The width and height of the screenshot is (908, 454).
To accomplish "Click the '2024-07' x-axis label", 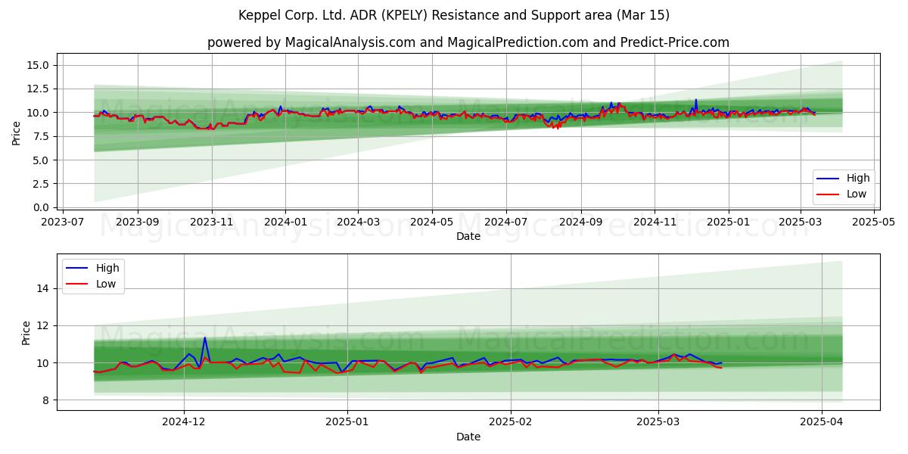I will [x=505, y=222].
